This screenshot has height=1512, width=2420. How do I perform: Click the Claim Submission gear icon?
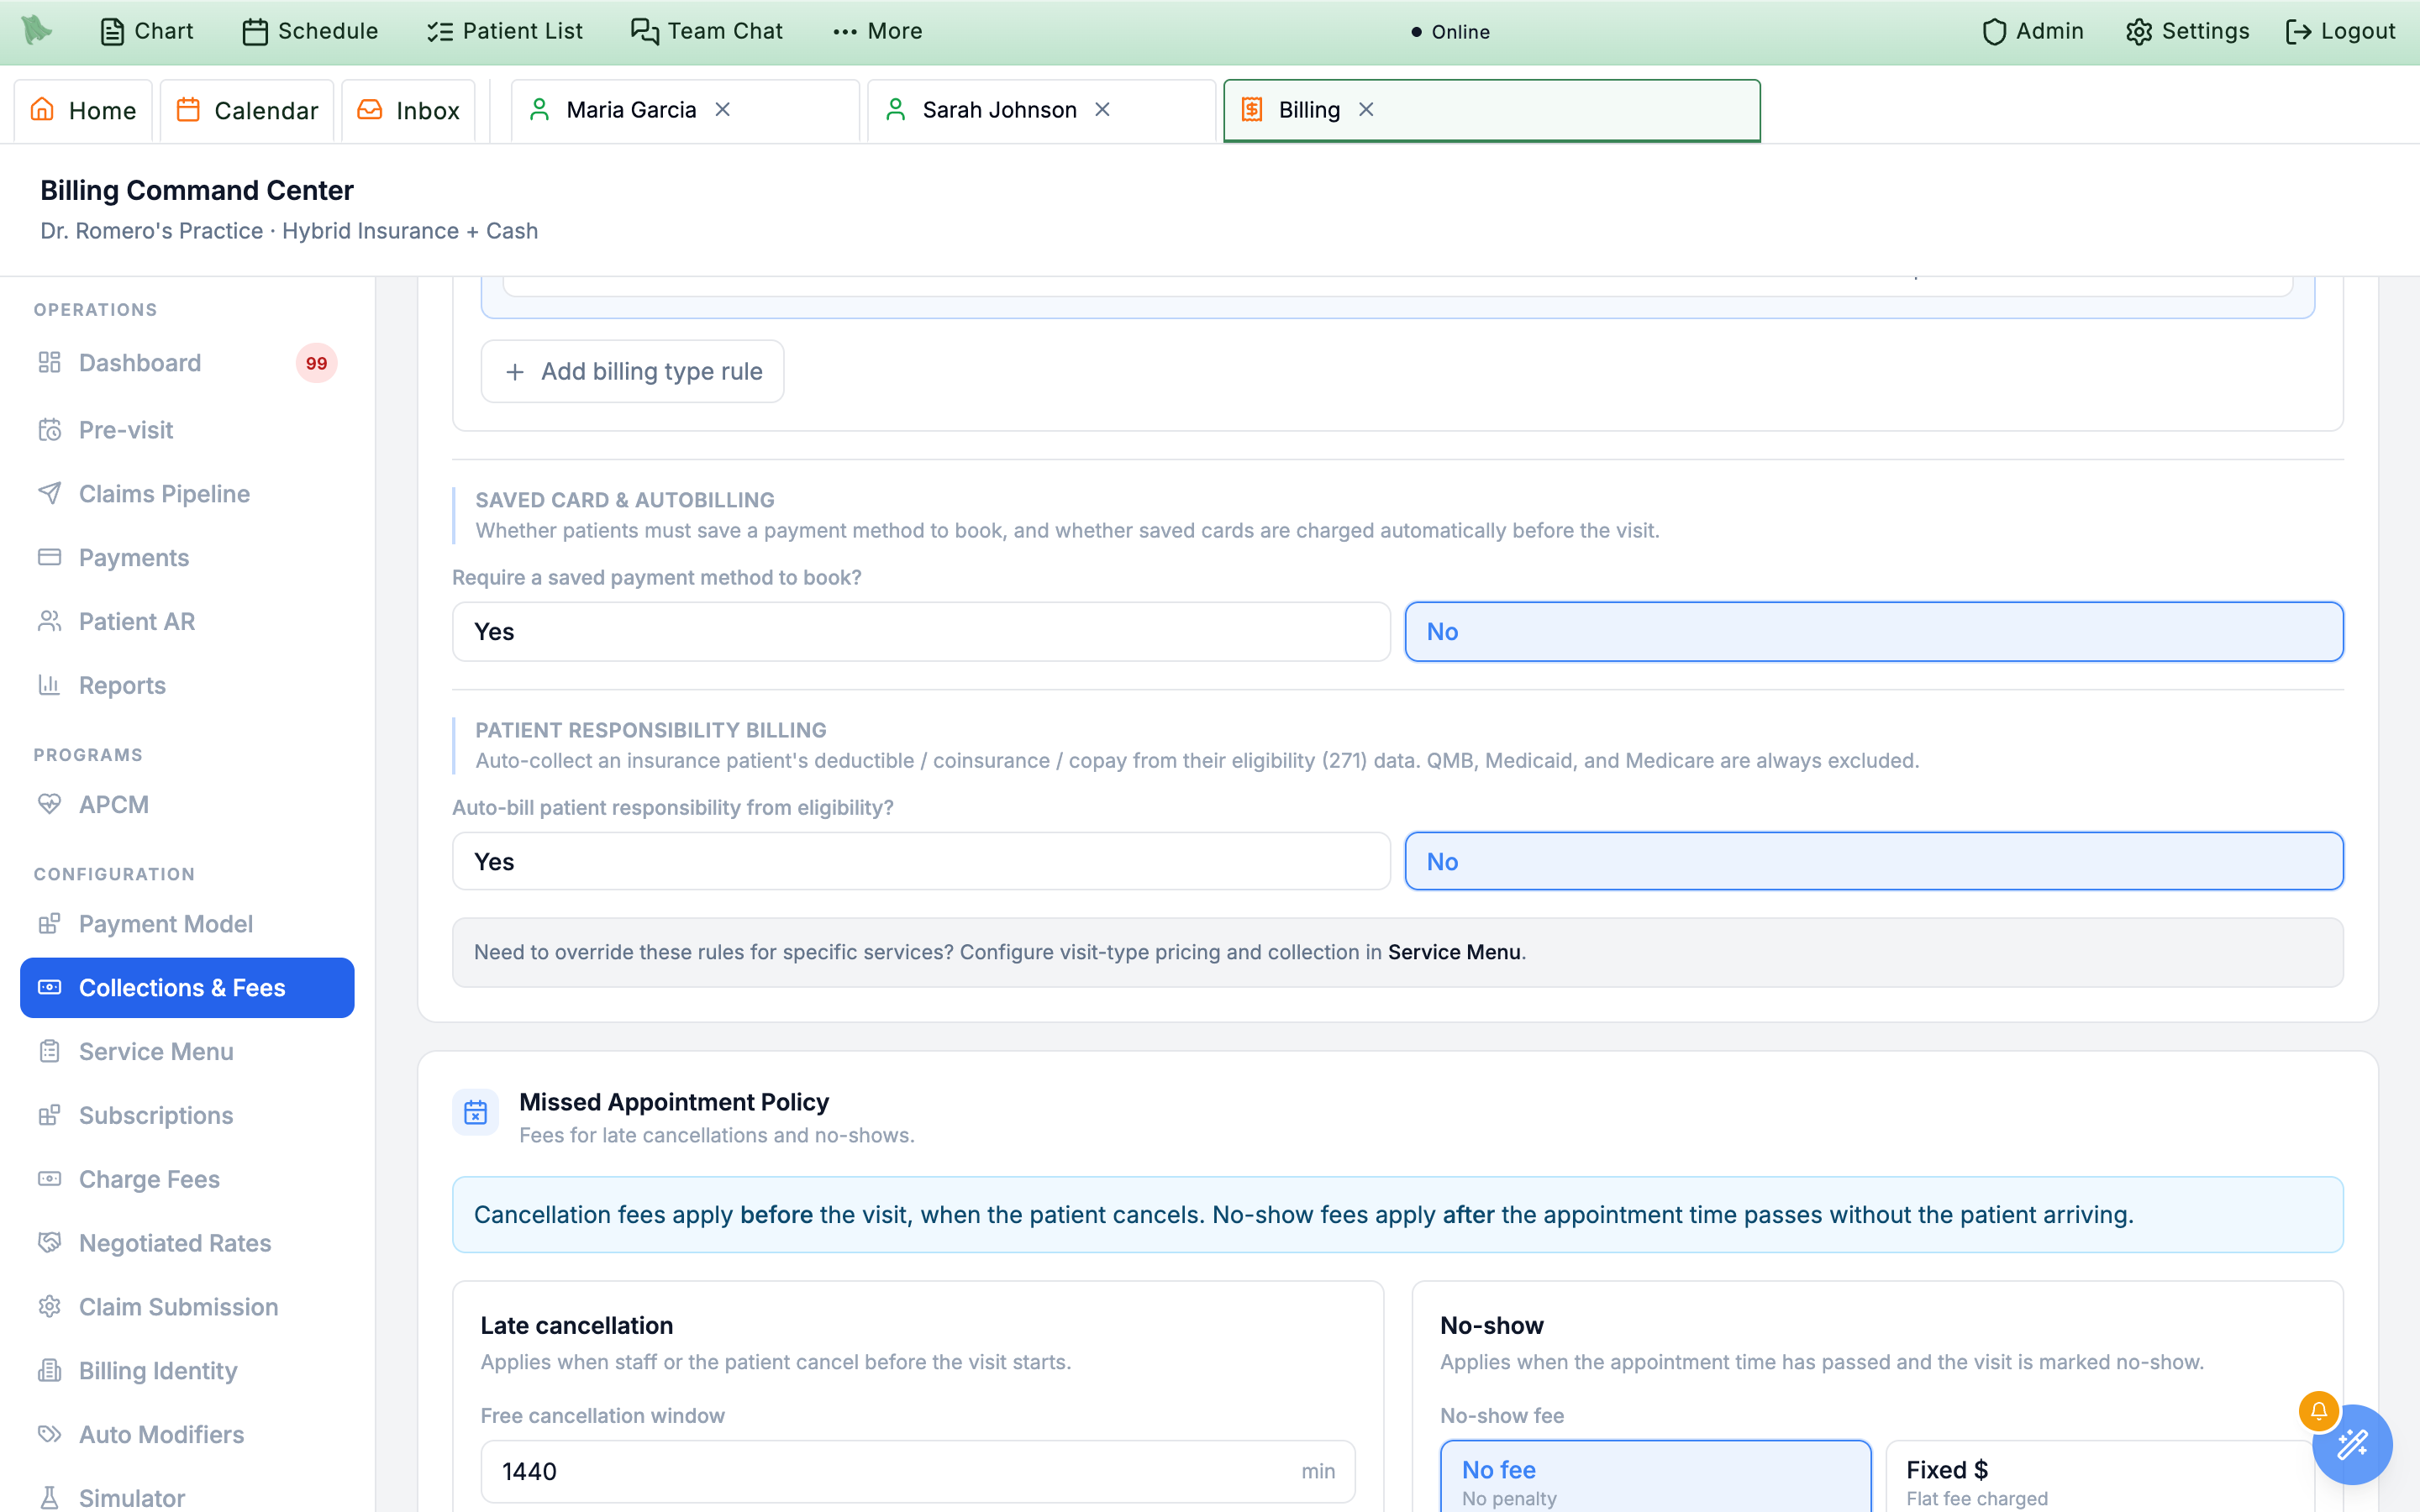pyautogui.click(x=49, y=1307)
